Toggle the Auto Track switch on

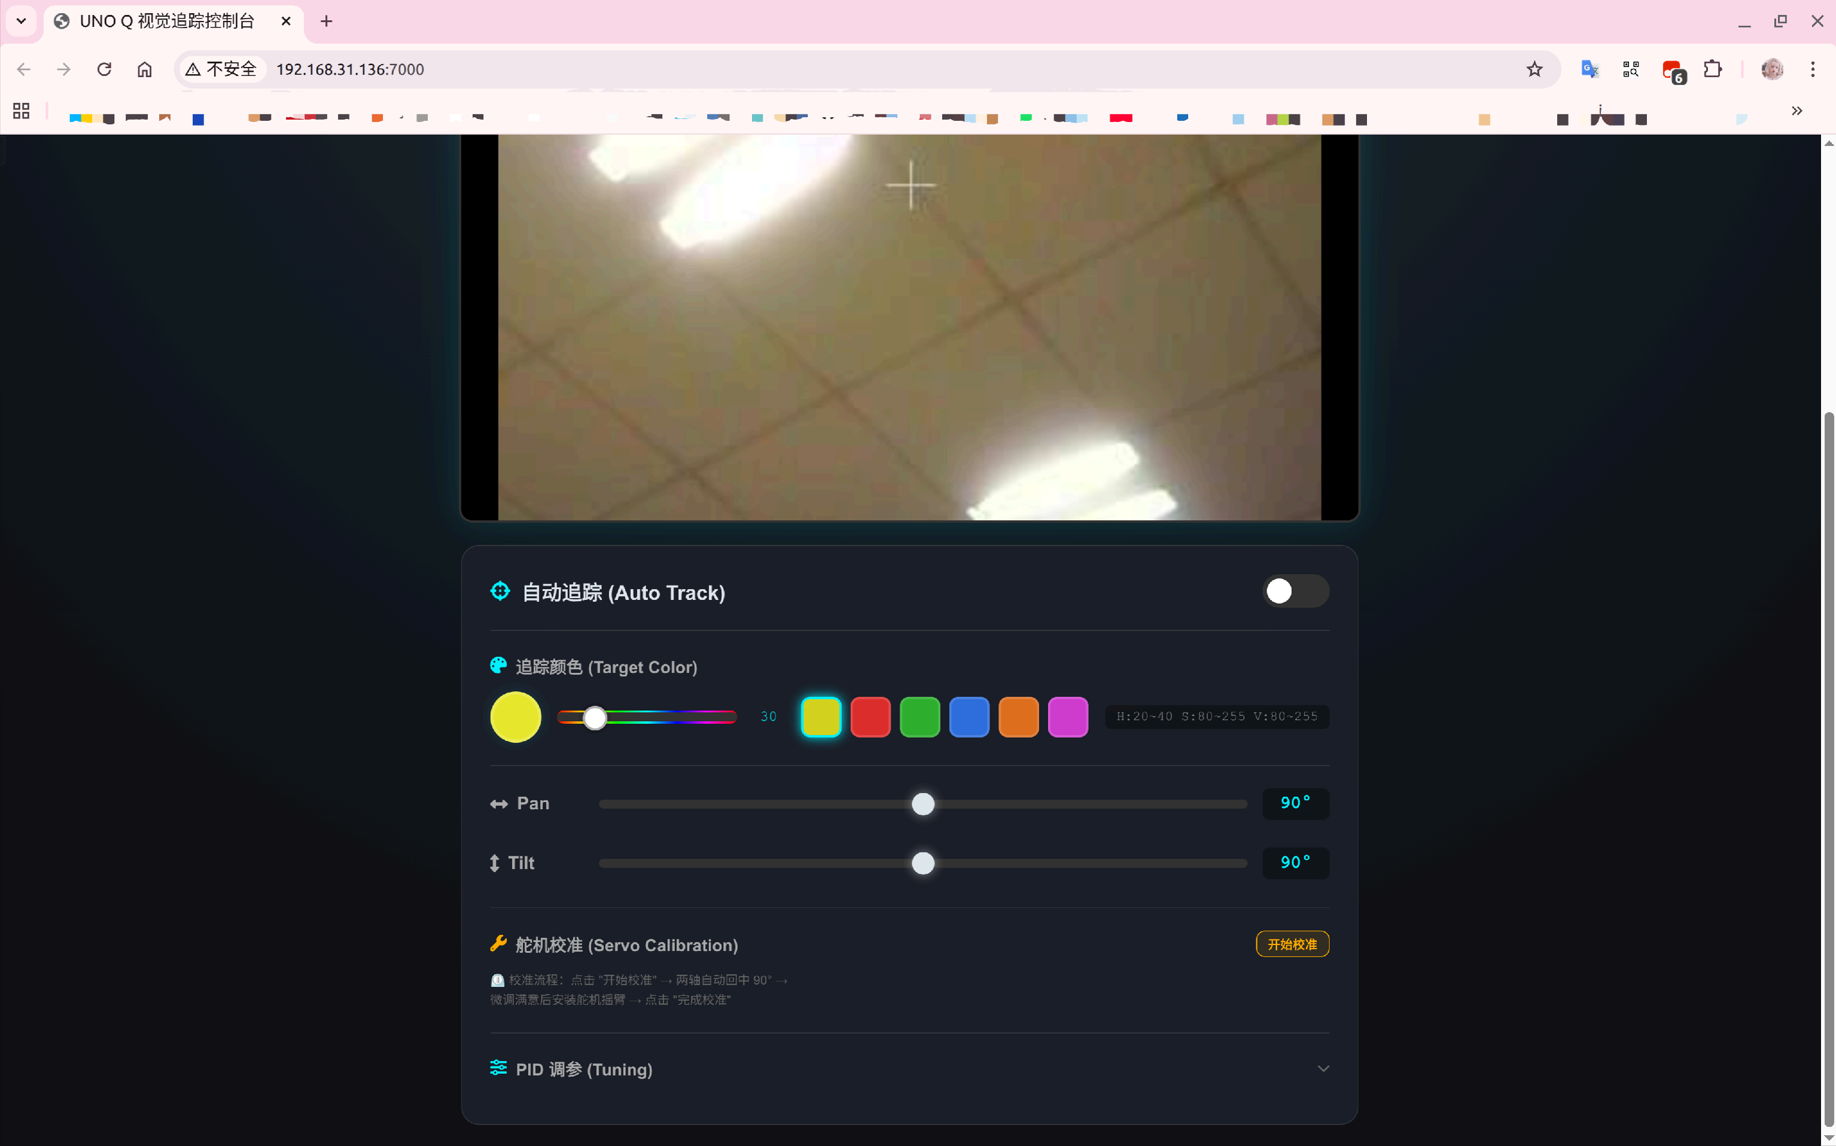pos(1296,591)
